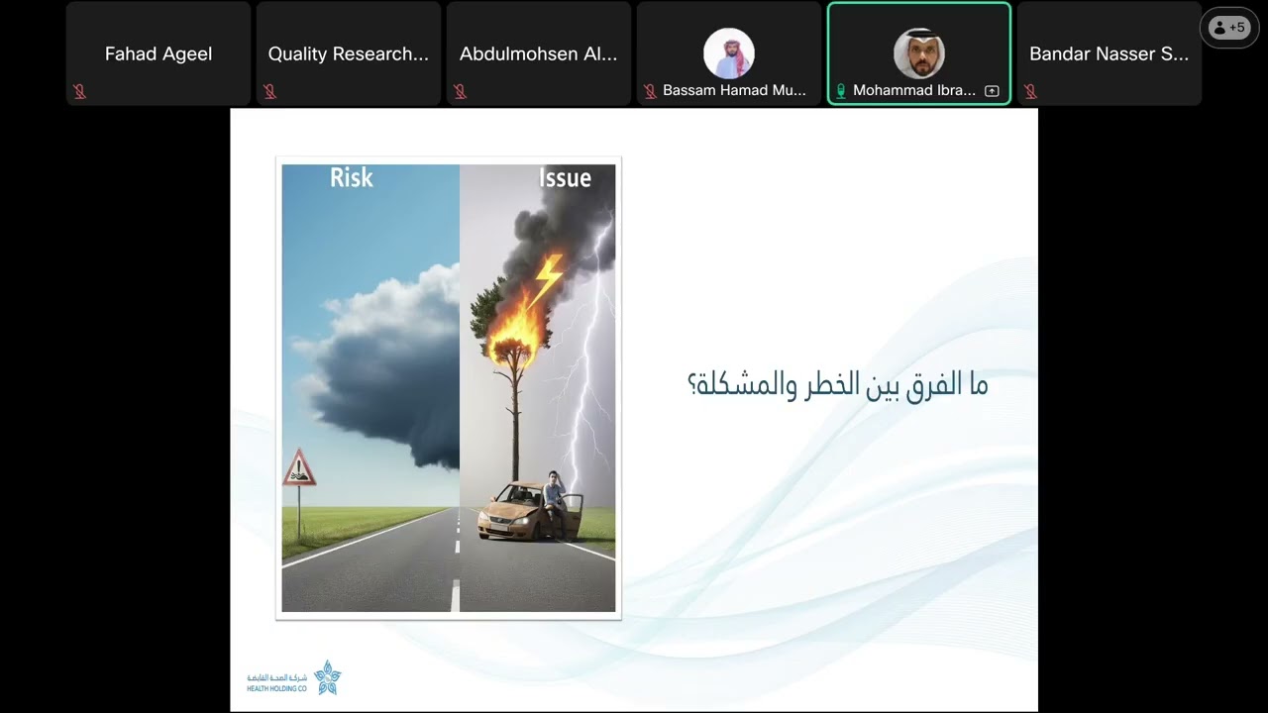Image resolution: width=1268 pixels, height=713 pixels.
Task: Click the Arabic question heading on slide
Action: pos(838,385)
